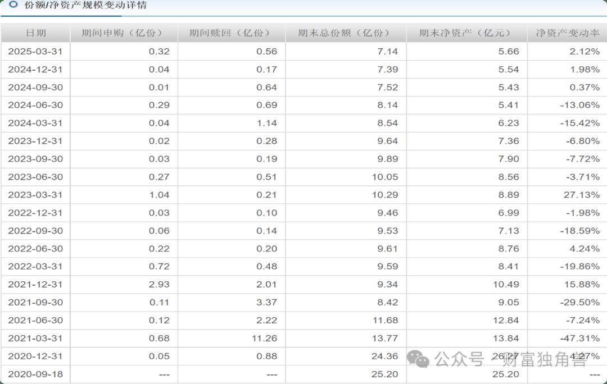Click the 13.77 total shares value
This screenshot has width=607, height=384.
[x=385, y=339]
